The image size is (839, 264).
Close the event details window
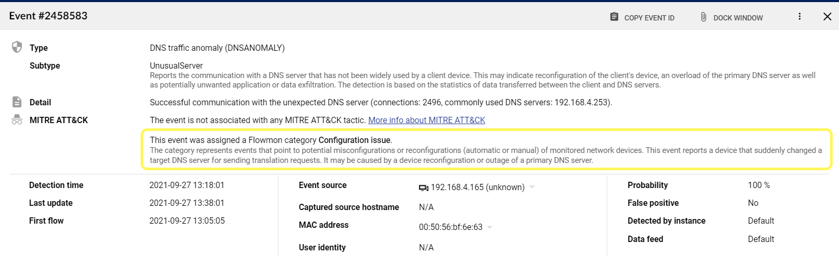tap(827, 16)
